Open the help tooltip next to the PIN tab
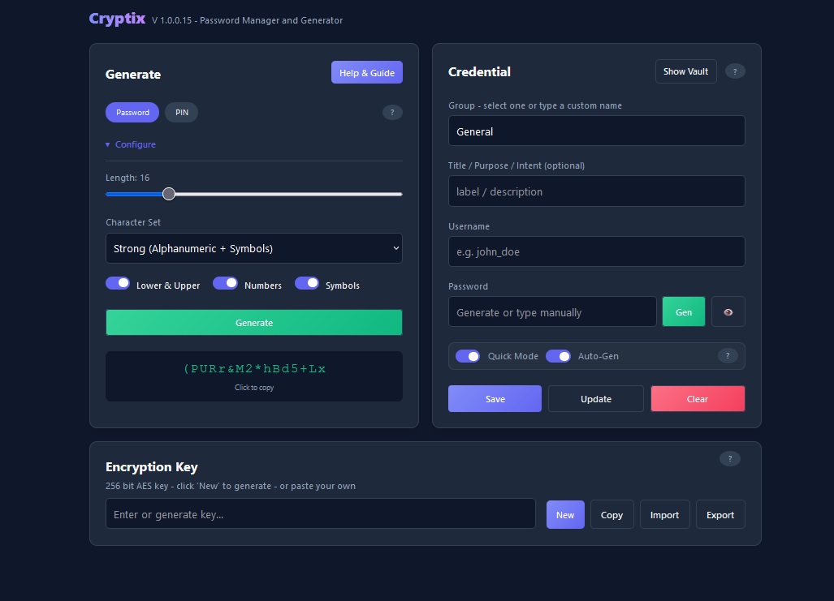Viewport: 834px width, 601px height. [392, 112]
